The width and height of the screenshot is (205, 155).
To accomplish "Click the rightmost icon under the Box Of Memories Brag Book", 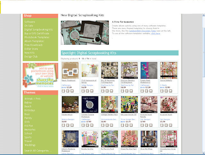I will tap(111, 91).
